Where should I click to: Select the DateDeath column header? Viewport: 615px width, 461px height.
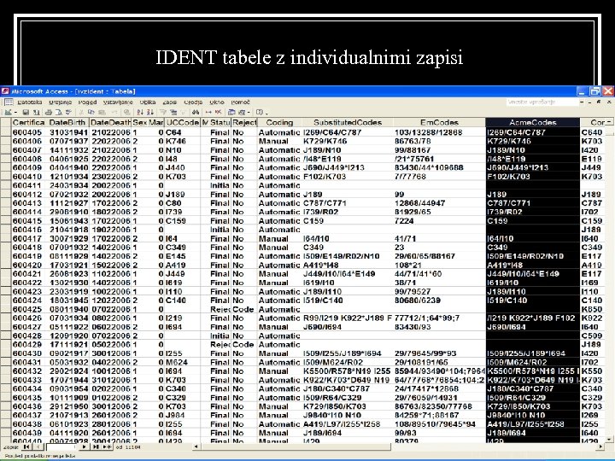110,122
